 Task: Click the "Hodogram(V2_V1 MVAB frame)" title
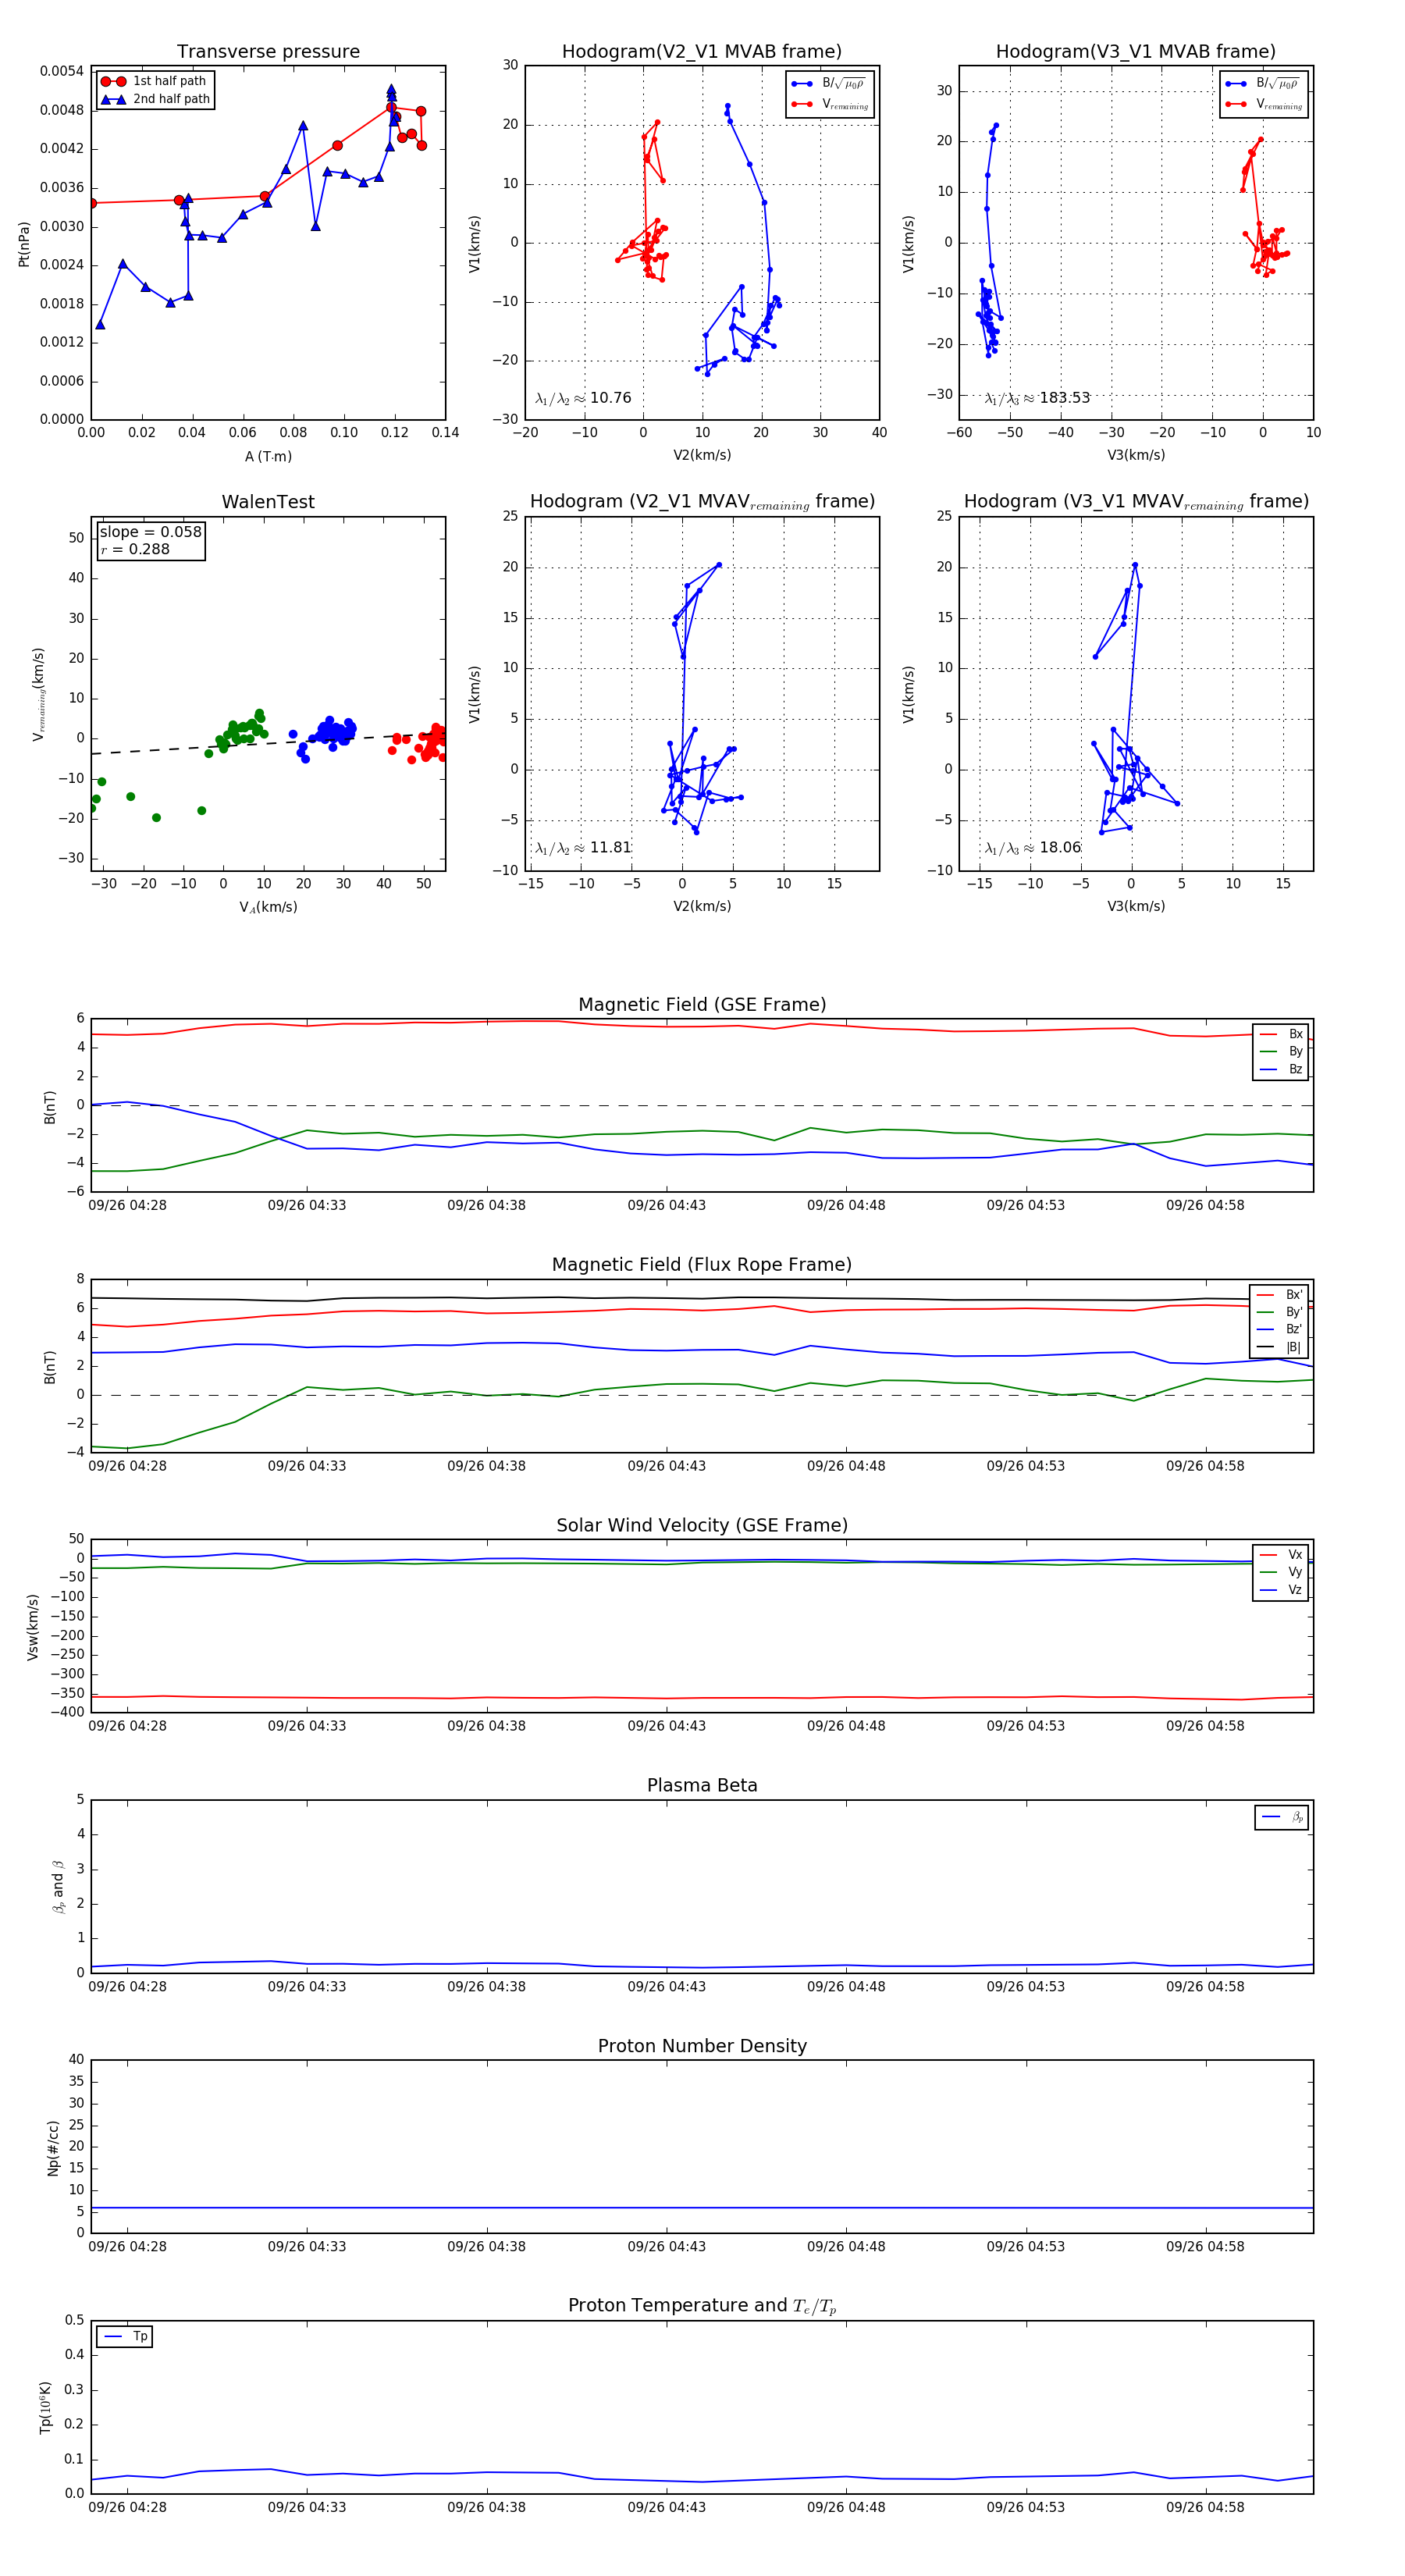pos(702,52)
